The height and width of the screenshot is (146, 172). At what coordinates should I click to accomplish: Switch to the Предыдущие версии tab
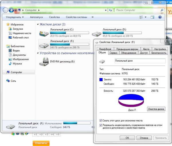point(127,49)
